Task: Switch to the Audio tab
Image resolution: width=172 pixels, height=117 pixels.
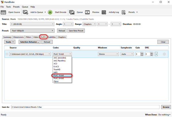Action: tap(43, 37)
